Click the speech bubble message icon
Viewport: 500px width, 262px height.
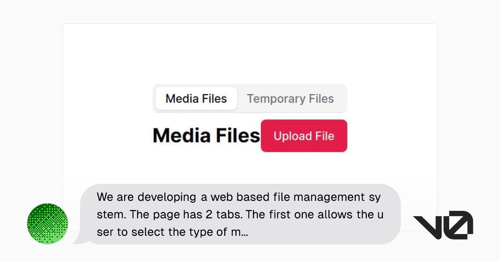pos(237,214)
